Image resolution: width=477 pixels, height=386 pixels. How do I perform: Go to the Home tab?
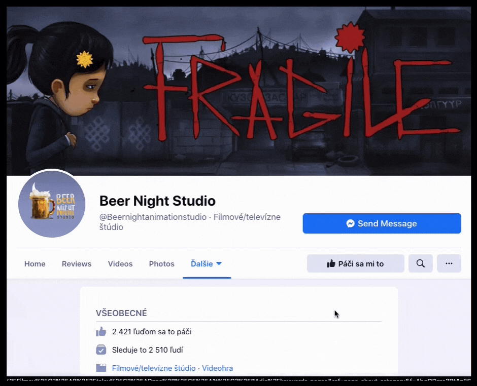click(x=35, y=264)
